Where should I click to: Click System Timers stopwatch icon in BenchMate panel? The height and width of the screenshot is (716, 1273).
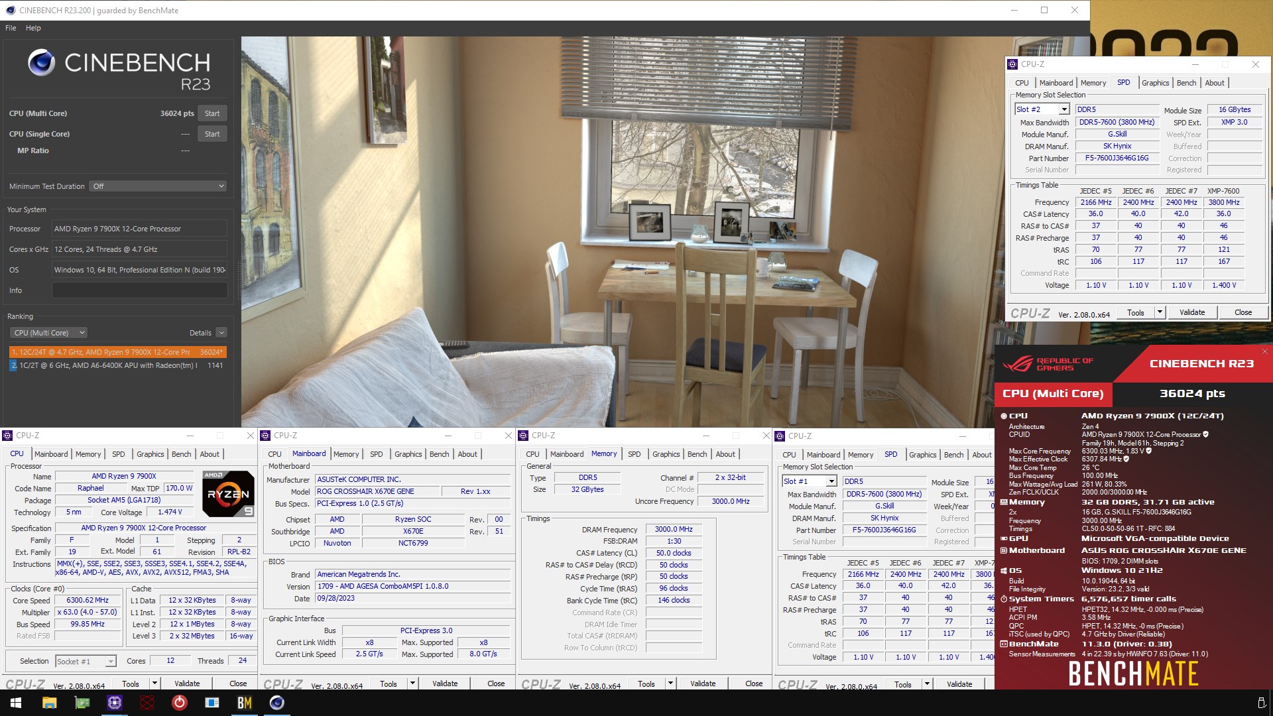coord(1004,599)
